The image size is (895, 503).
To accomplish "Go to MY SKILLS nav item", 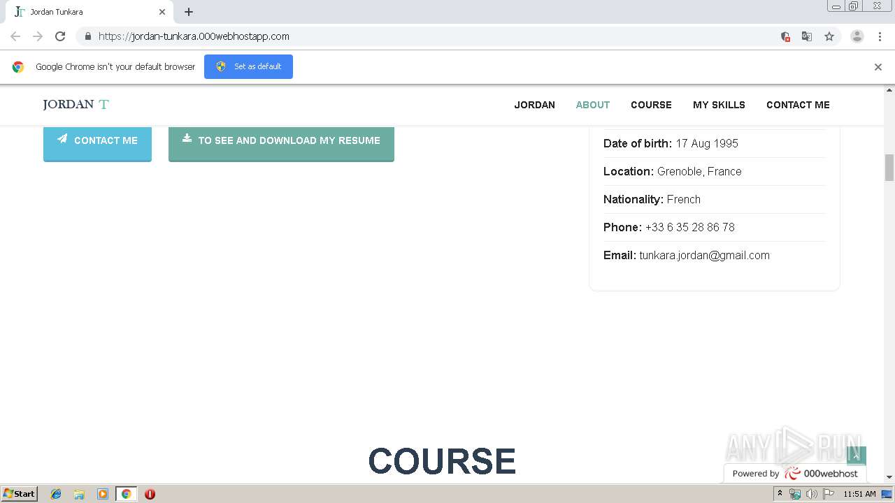I will [x=719, y=105].
